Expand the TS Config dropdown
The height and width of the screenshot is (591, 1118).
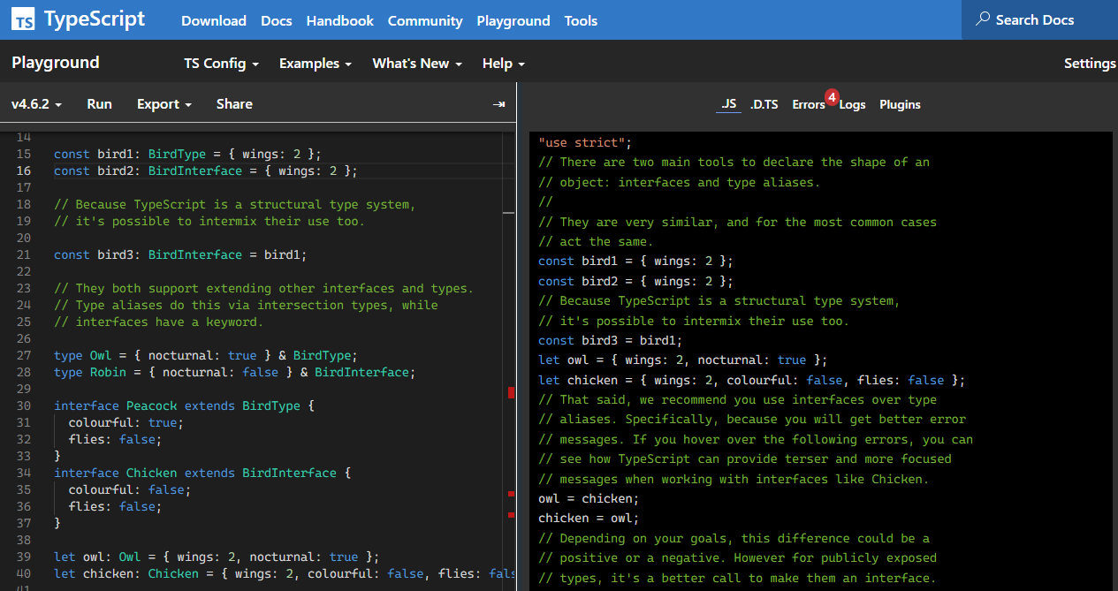(221, 64)
